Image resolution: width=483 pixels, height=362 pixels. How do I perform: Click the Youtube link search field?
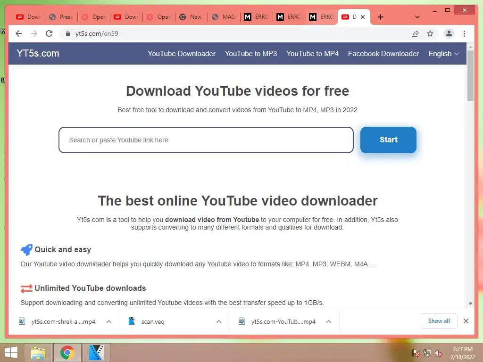coord(206,140)
